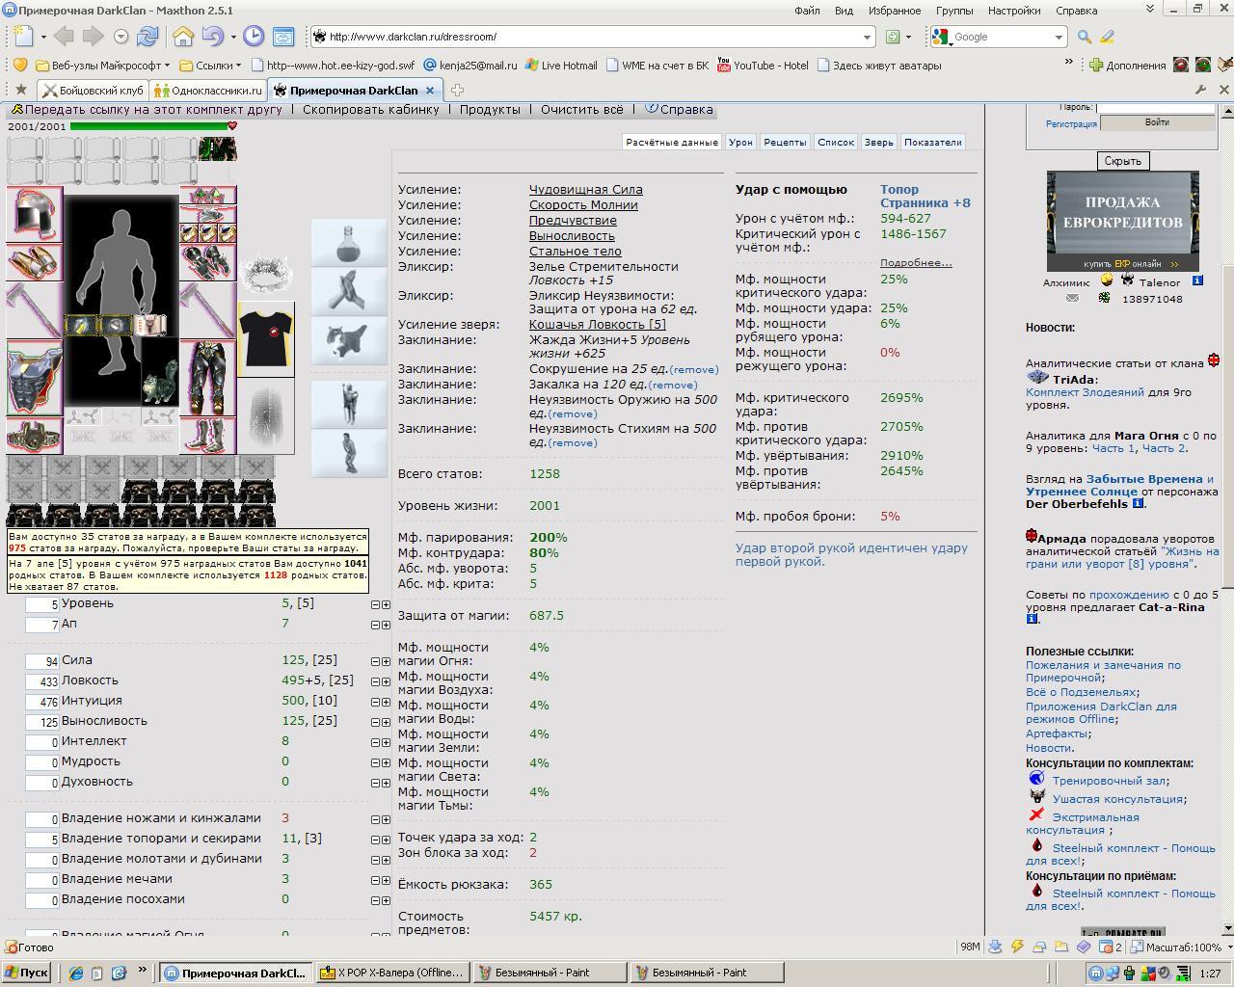Image resolution: width=1234 pixels, height=987 pixels.
Task: Open the browsing history clock icon
Action: (254, 37)
